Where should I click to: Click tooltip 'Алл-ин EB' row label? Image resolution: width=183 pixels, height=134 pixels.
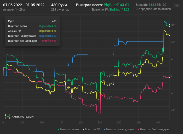[x=15, y=31]
